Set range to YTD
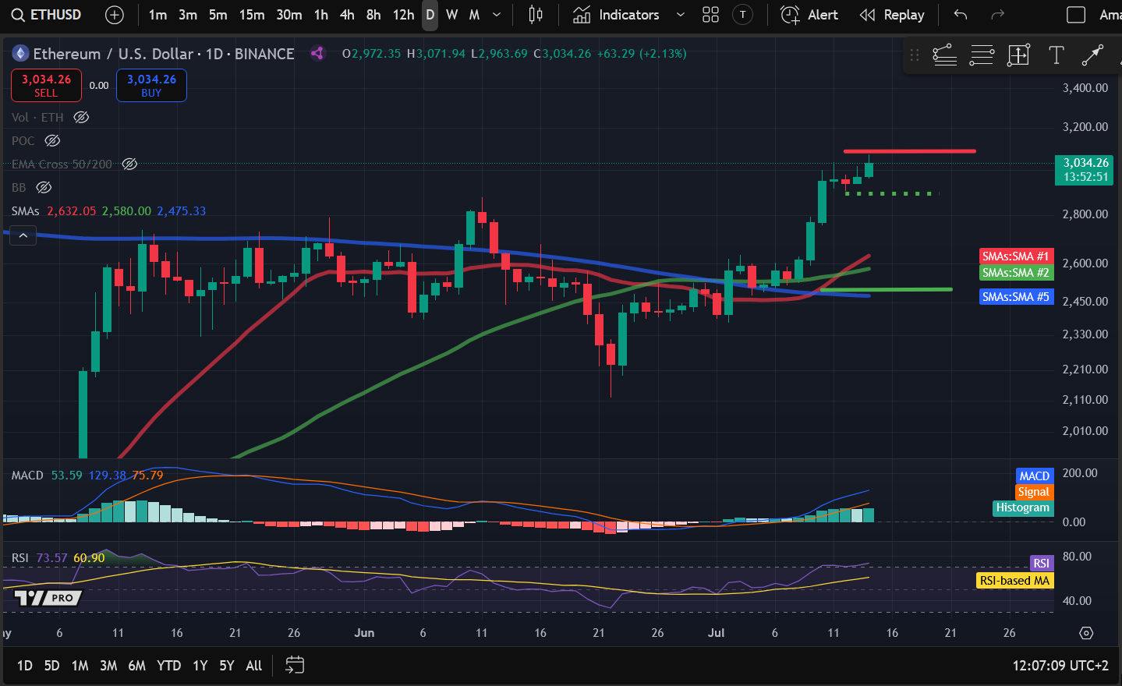The height and width of the screenshot is (686, 1122). click(168, 666)
